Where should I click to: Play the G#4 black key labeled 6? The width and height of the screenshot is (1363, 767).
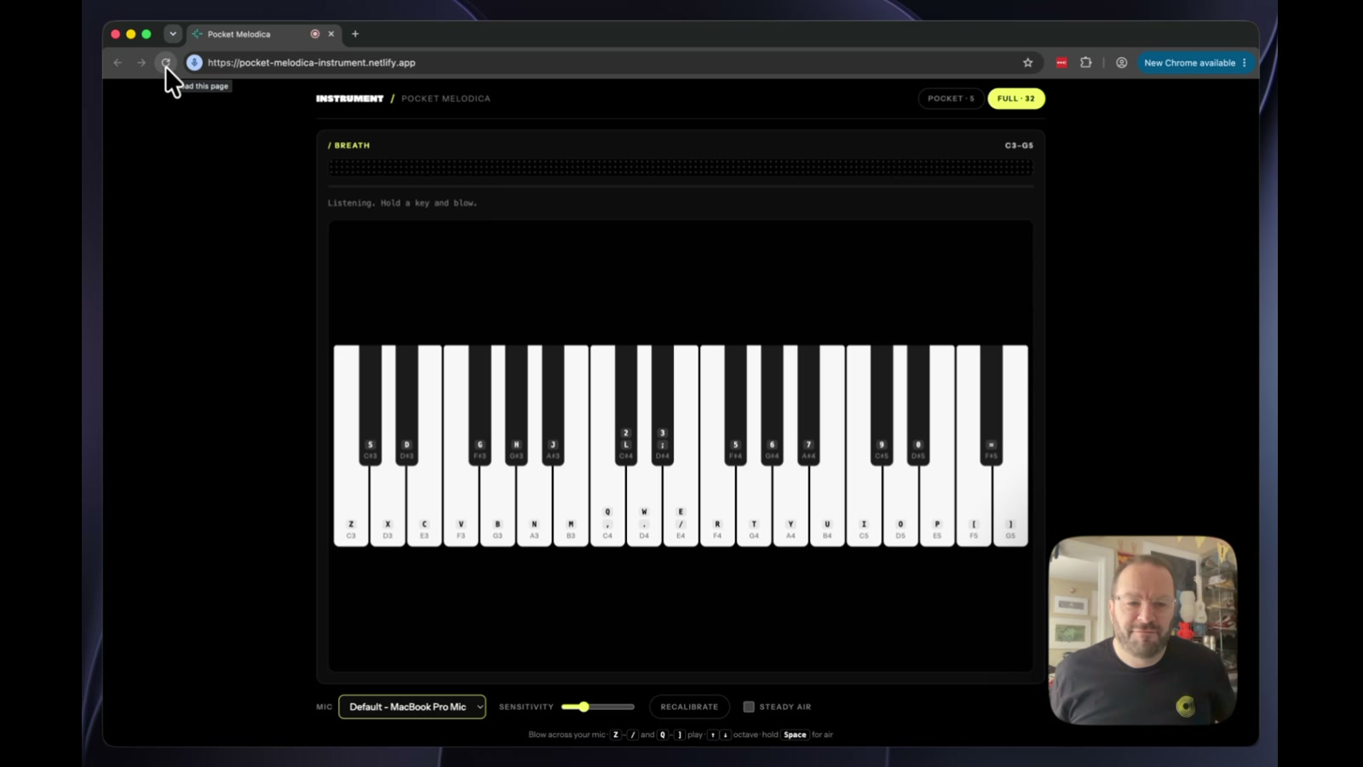click(x=773, y=405)
